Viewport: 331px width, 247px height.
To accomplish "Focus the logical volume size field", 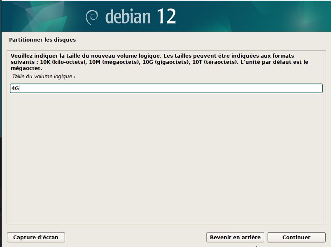I will 166,88.
